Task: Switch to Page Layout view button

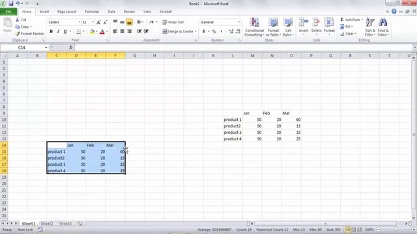Action: pos(354,229)
